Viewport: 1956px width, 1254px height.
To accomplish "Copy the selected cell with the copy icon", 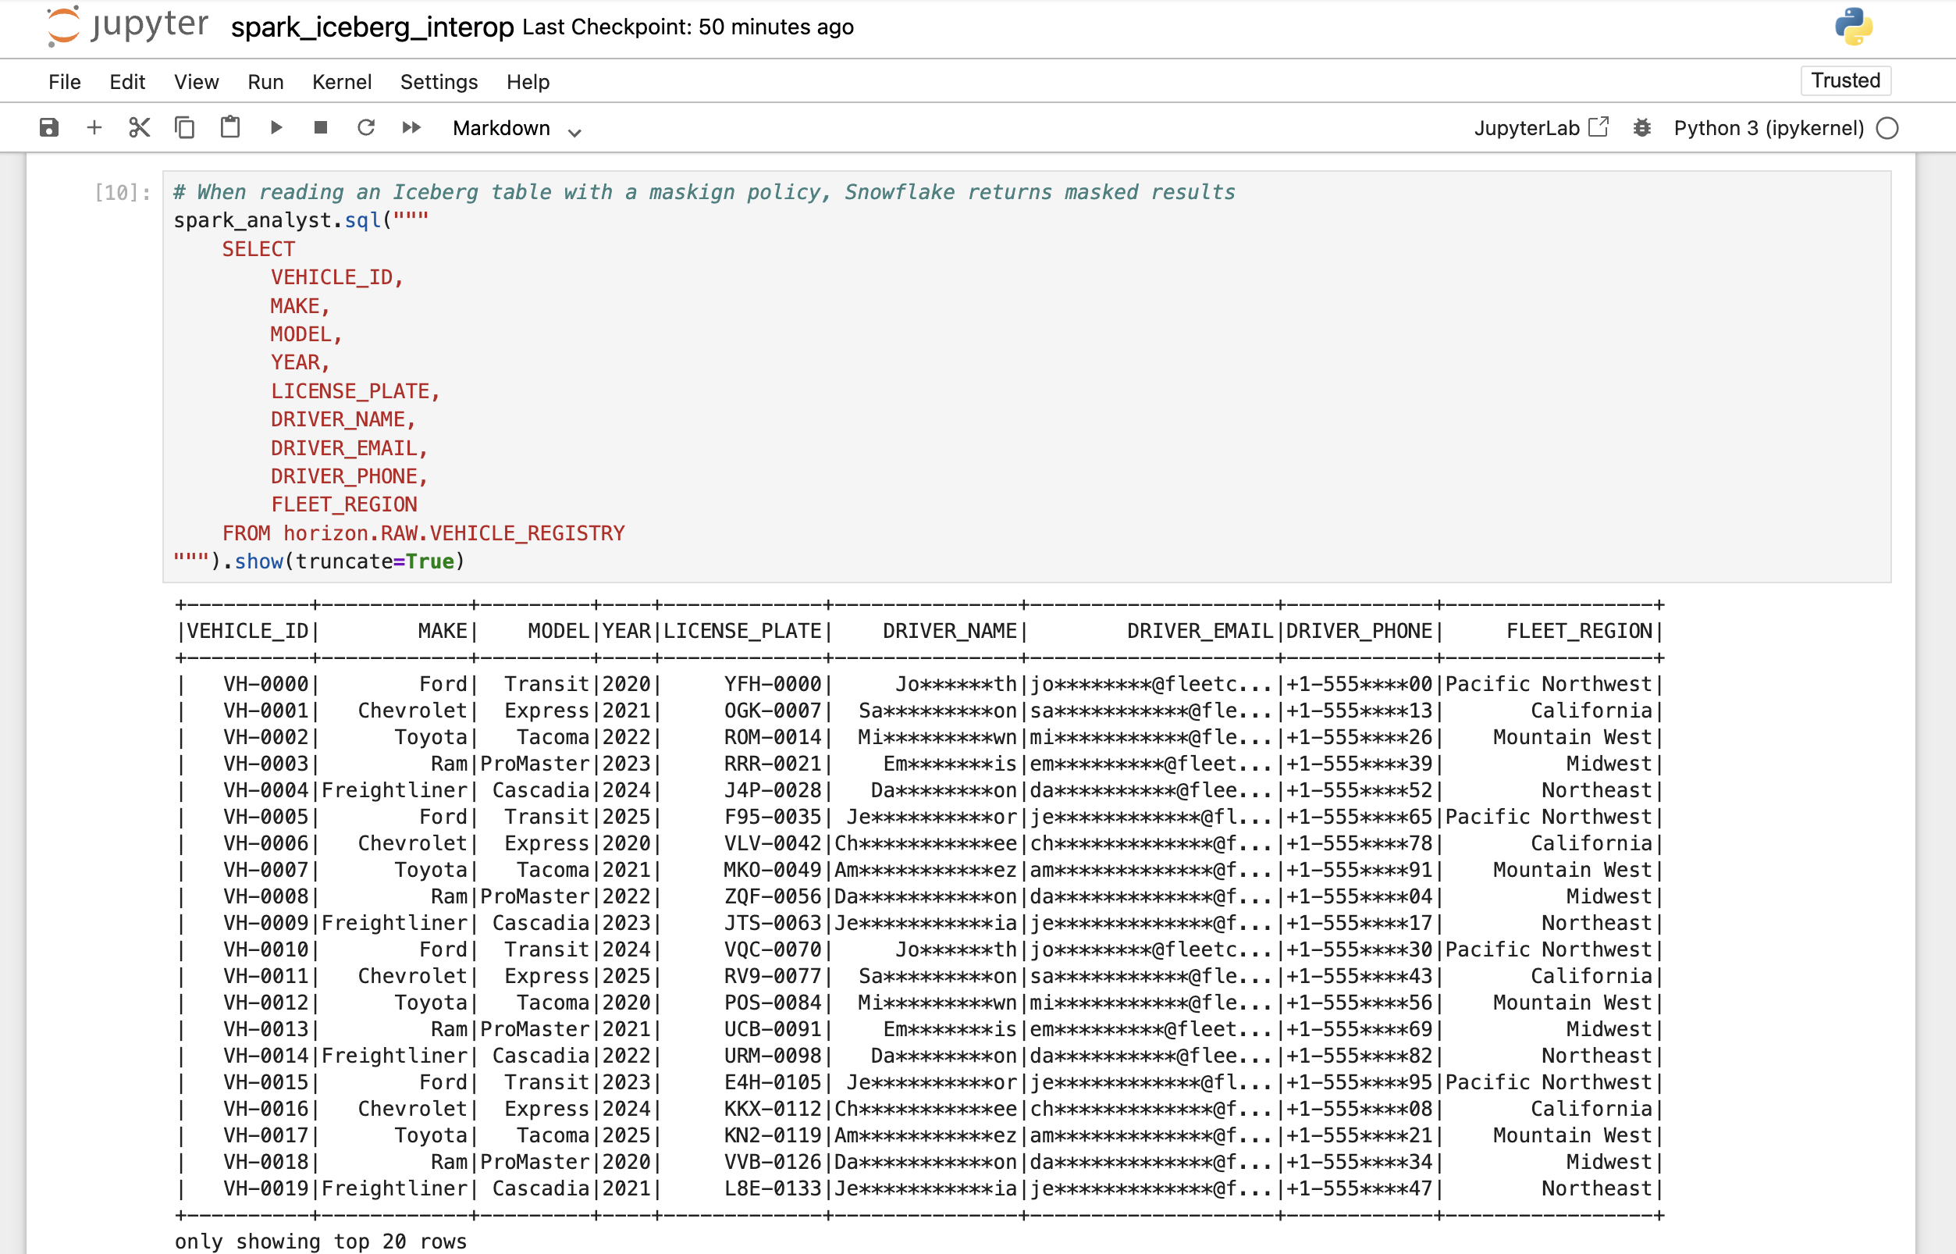I will coord(185,128).
